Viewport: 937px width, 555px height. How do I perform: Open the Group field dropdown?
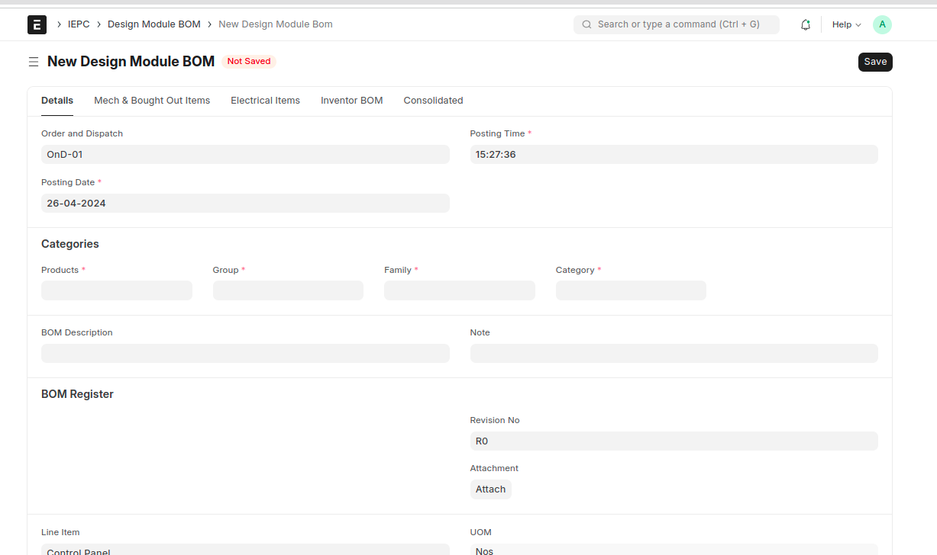(x=288, y=290)
